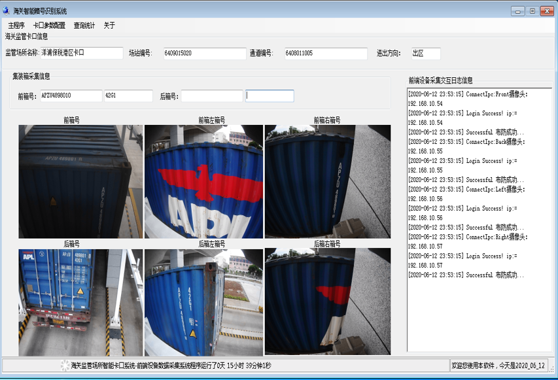Click the 海关监管卡口信息 group label
Screen dimensions: 558x380
(26, 36)
